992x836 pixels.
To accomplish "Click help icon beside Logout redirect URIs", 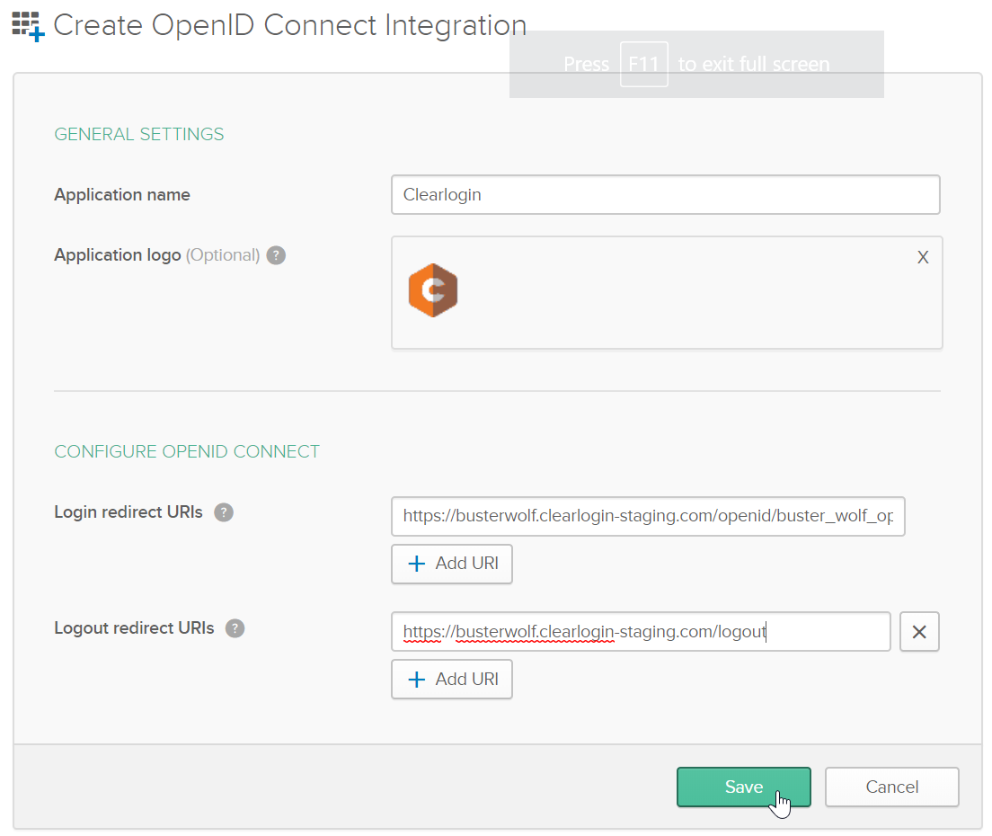I will (x=235, y=628).
